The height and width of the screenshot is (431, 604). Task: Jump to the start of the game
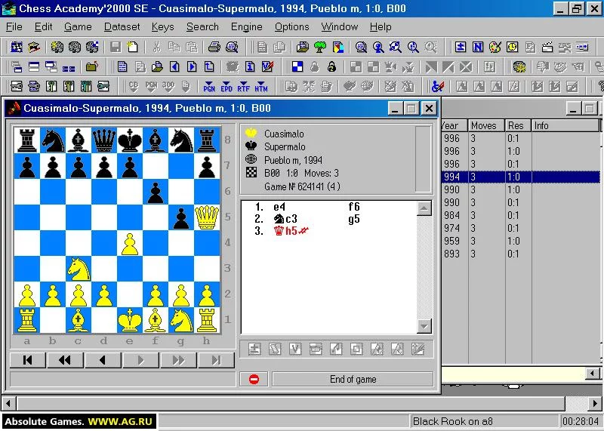pyautogui.click(x=27, y=360)
